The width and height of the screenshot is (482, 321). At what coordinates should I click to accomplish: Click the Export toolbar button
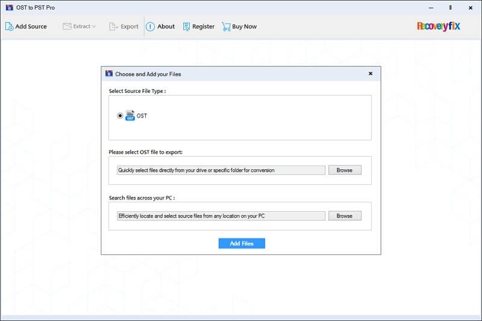click(x=124, y=26)
